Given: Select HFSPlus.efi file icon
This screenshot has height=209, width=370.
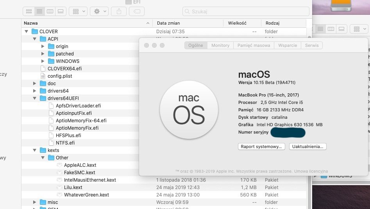Looking at the screenshot, I should [x=51, y=136].
